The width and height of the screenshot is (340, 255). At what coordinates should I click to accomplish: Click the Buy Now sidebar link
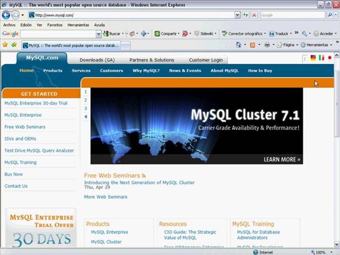tap(13, 174)
